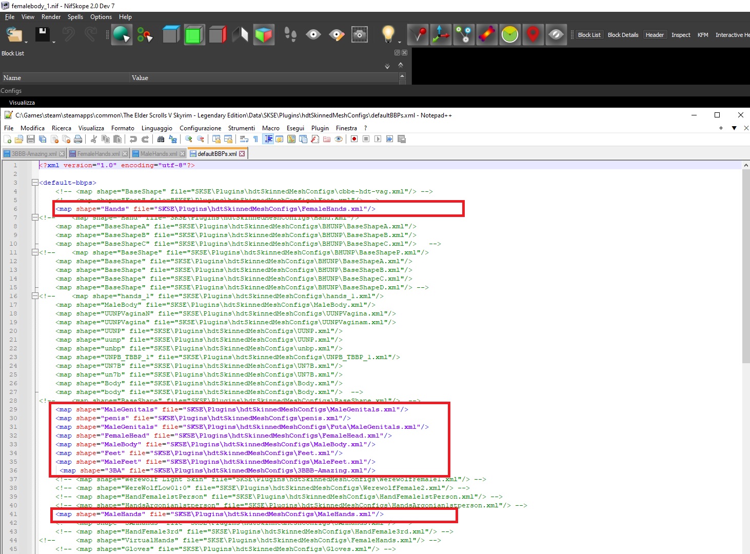
Task: Open the Plugin menu in Notepad++
Action: 320,128
